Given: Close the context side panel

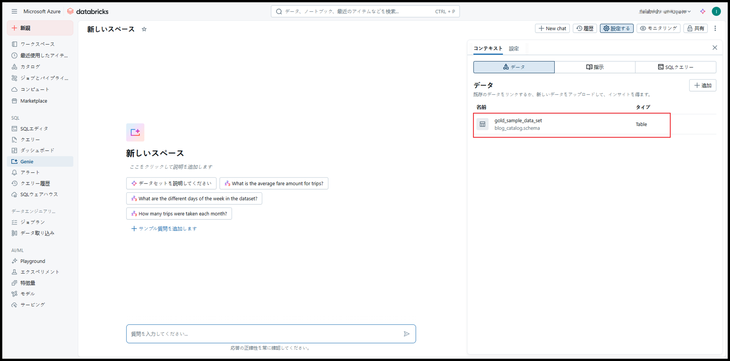Looking at the screenshot, I should (714, 48).
